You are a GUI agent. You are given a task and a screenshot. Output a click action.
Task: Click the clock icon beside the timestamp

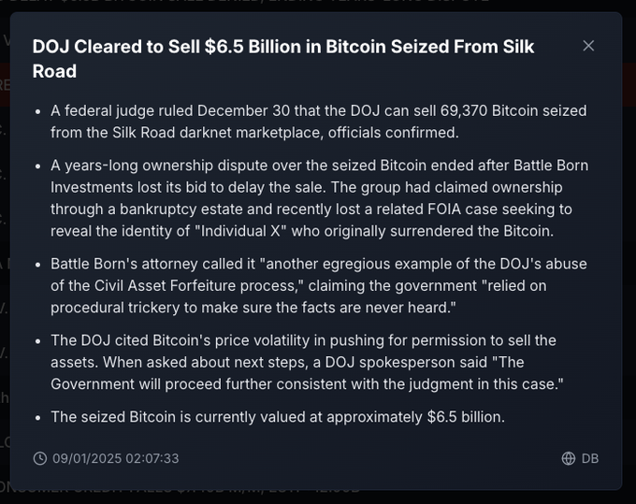(40, 458)
